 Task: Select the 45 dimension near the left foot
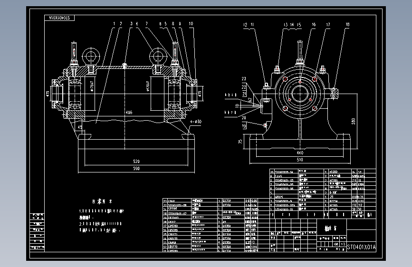click(80, 127)
